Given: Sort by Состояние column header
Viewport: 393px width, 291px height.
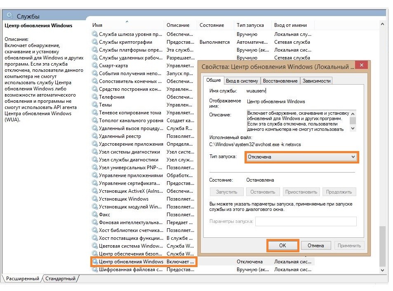Looking at the screenshot, I should (215, 25).
